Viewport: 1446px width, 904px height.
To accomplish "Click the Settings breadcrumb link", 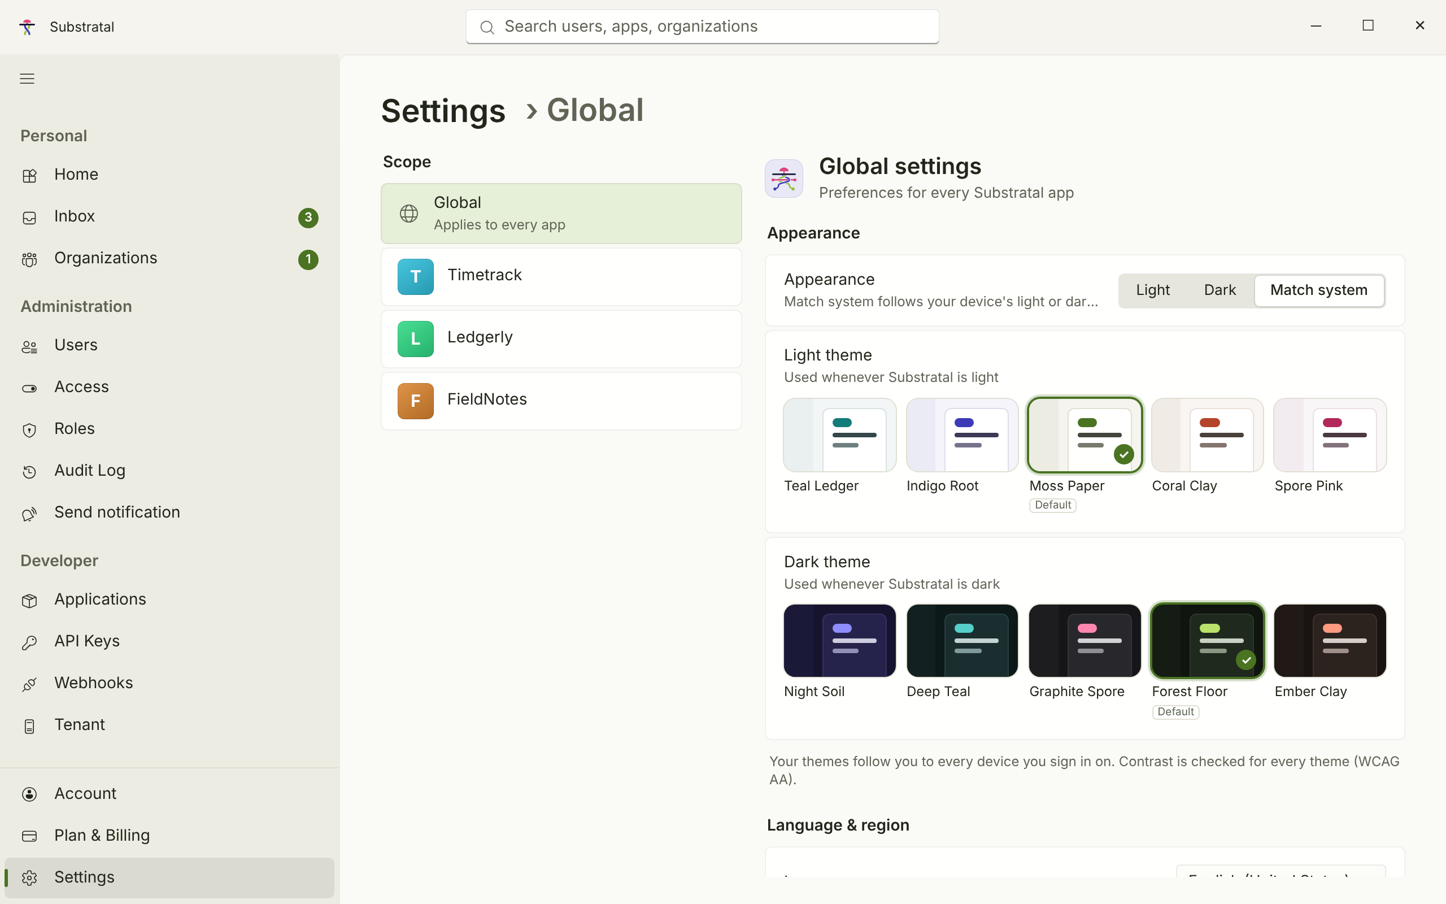I will (x=443, y=111).
